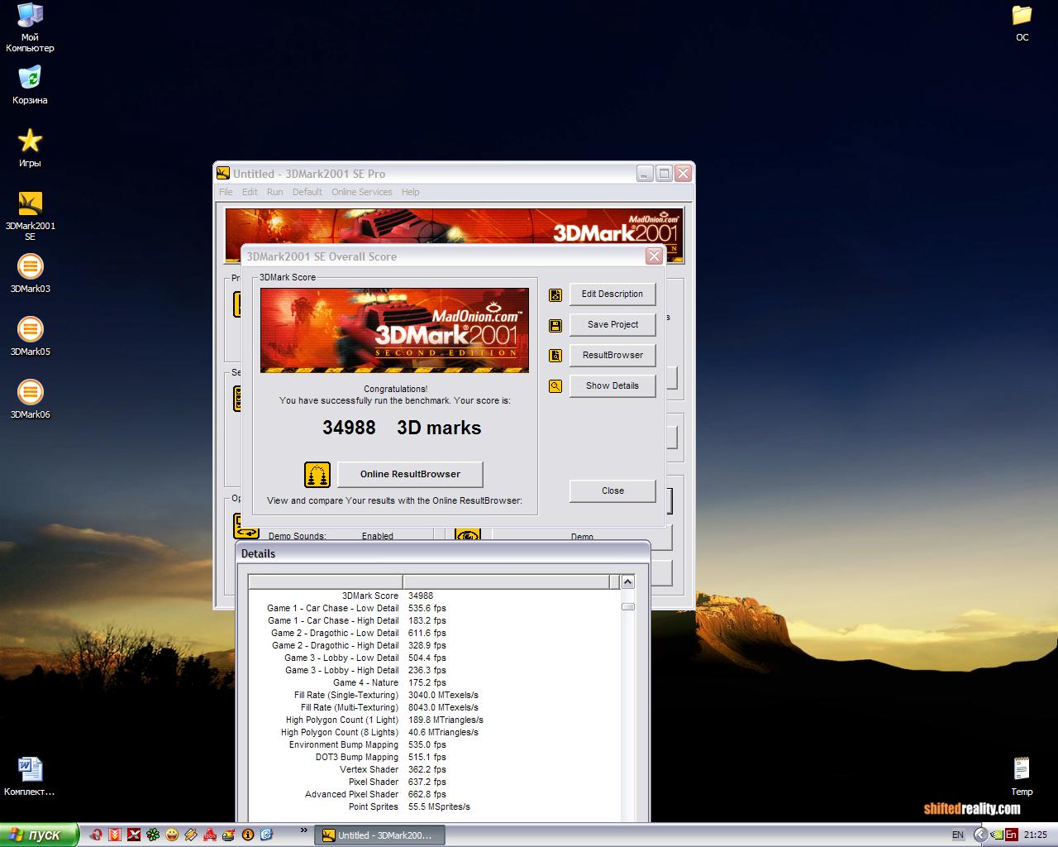Click the Details list scrollbar thumb
This screenshot has height=847, width=1058.
627,606
